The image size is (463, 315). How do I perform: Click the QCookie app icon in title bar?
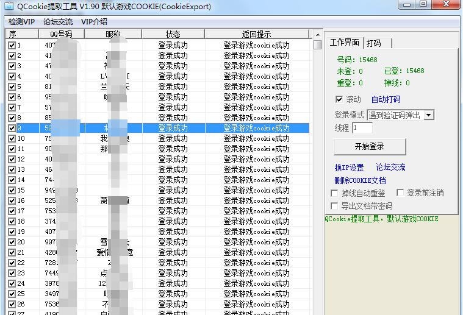pos(9,6)
